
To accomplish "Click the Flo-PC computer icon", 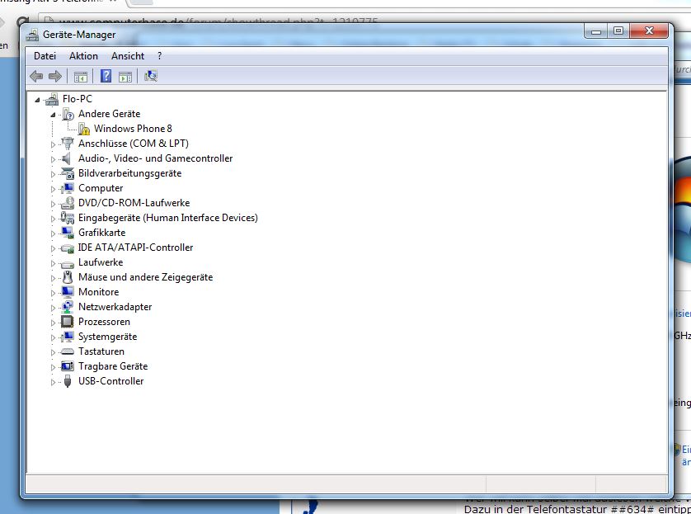I will [52, 99].
